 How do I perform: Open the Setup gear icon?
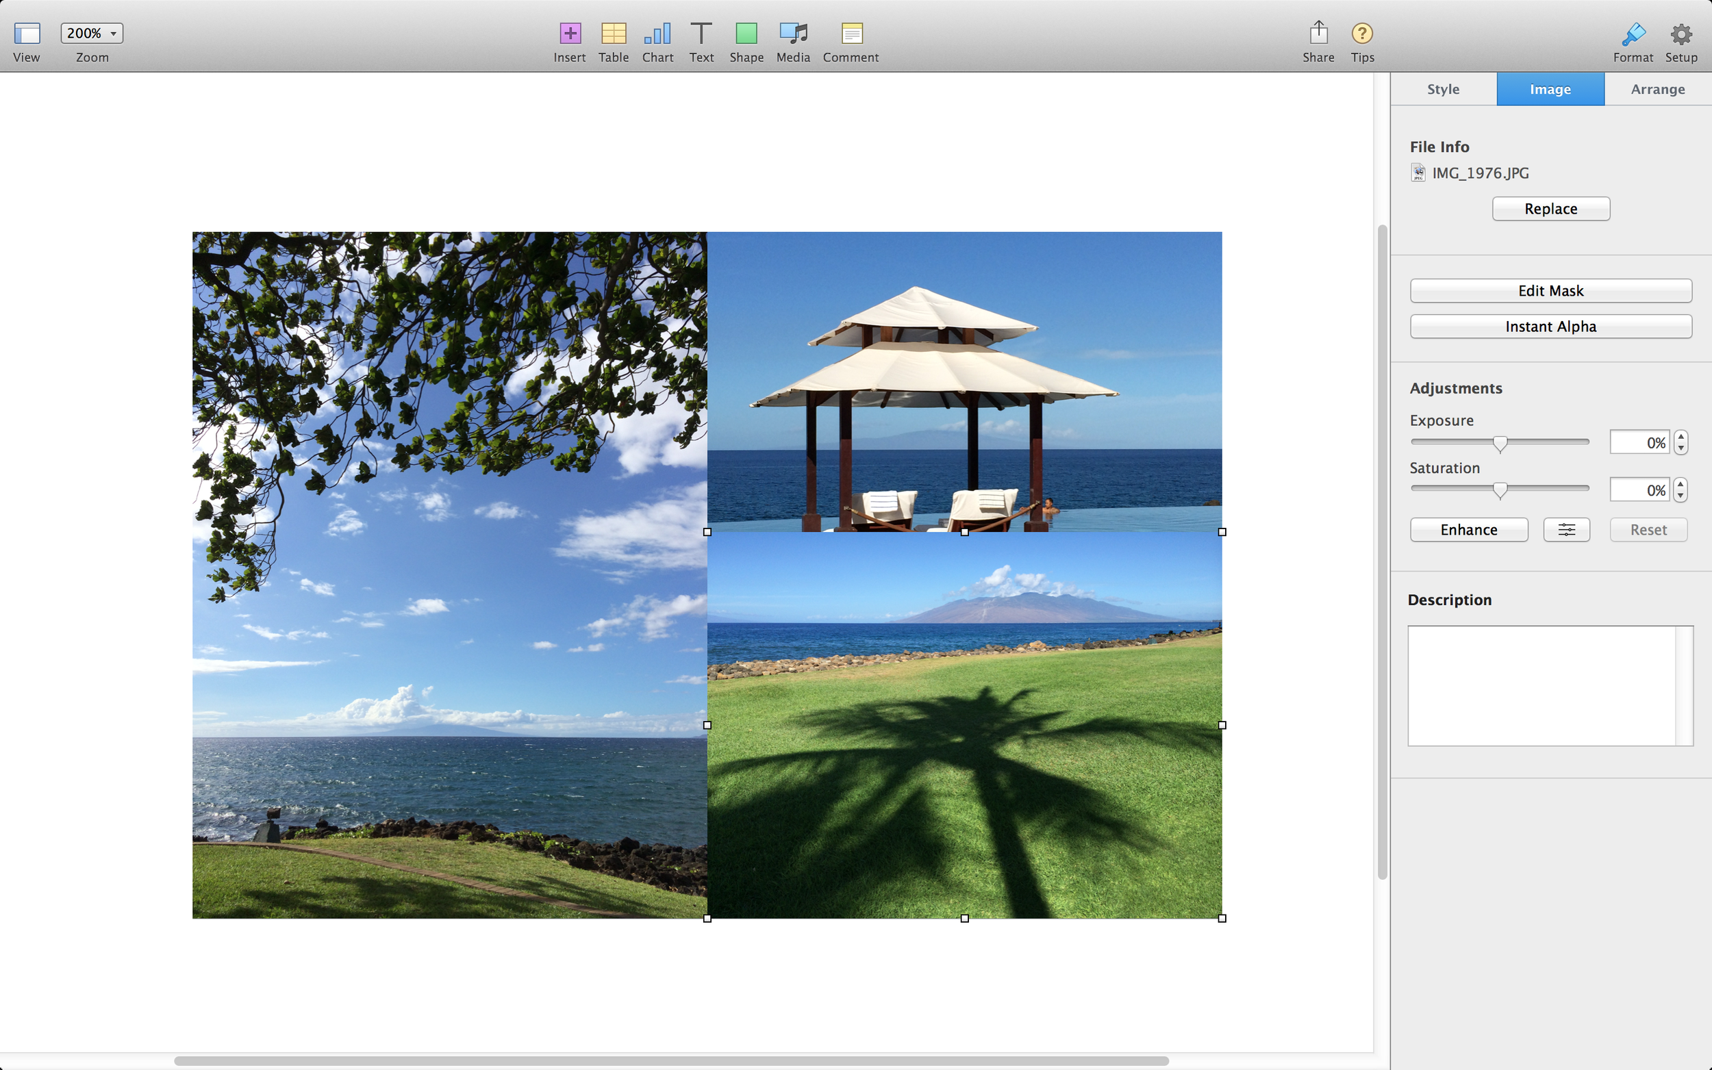click(1682, 34)
